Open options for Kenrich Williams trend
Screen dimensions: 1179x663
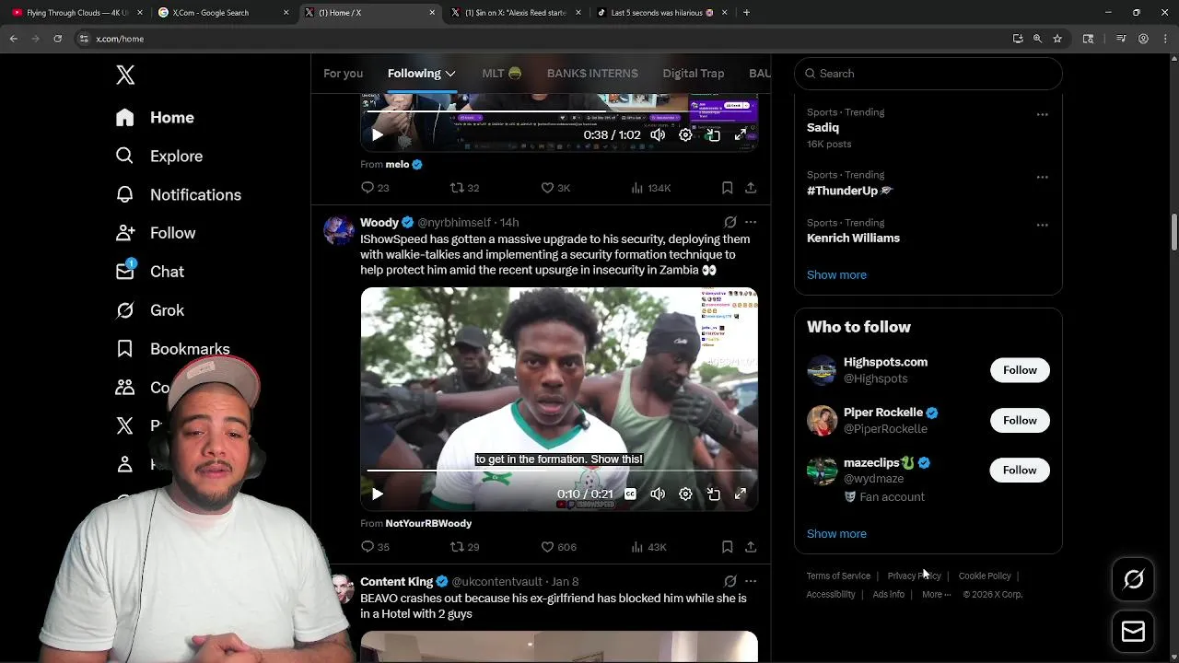click(1042, 225)
